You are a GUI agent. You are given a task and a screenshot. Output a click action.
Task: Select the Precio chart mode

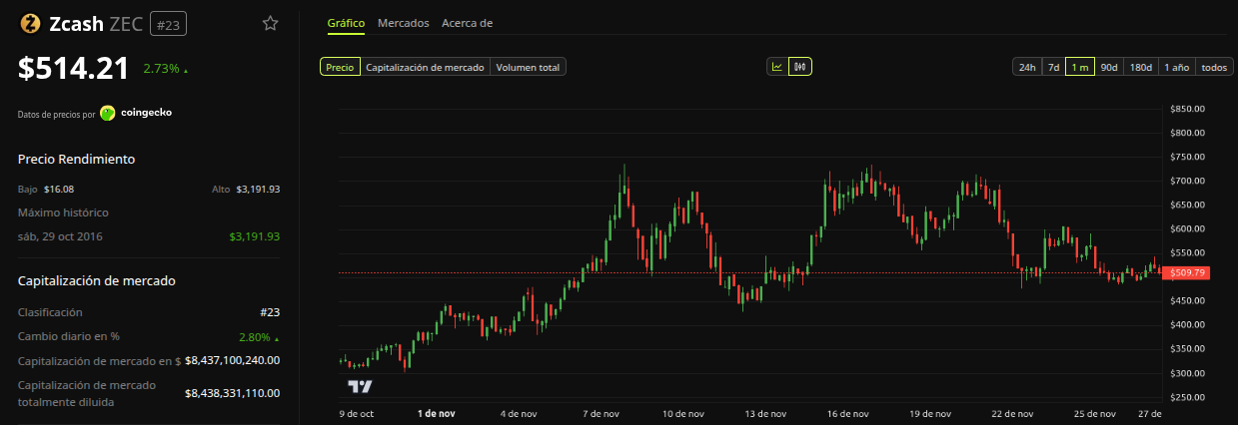(x=340, y=67)
